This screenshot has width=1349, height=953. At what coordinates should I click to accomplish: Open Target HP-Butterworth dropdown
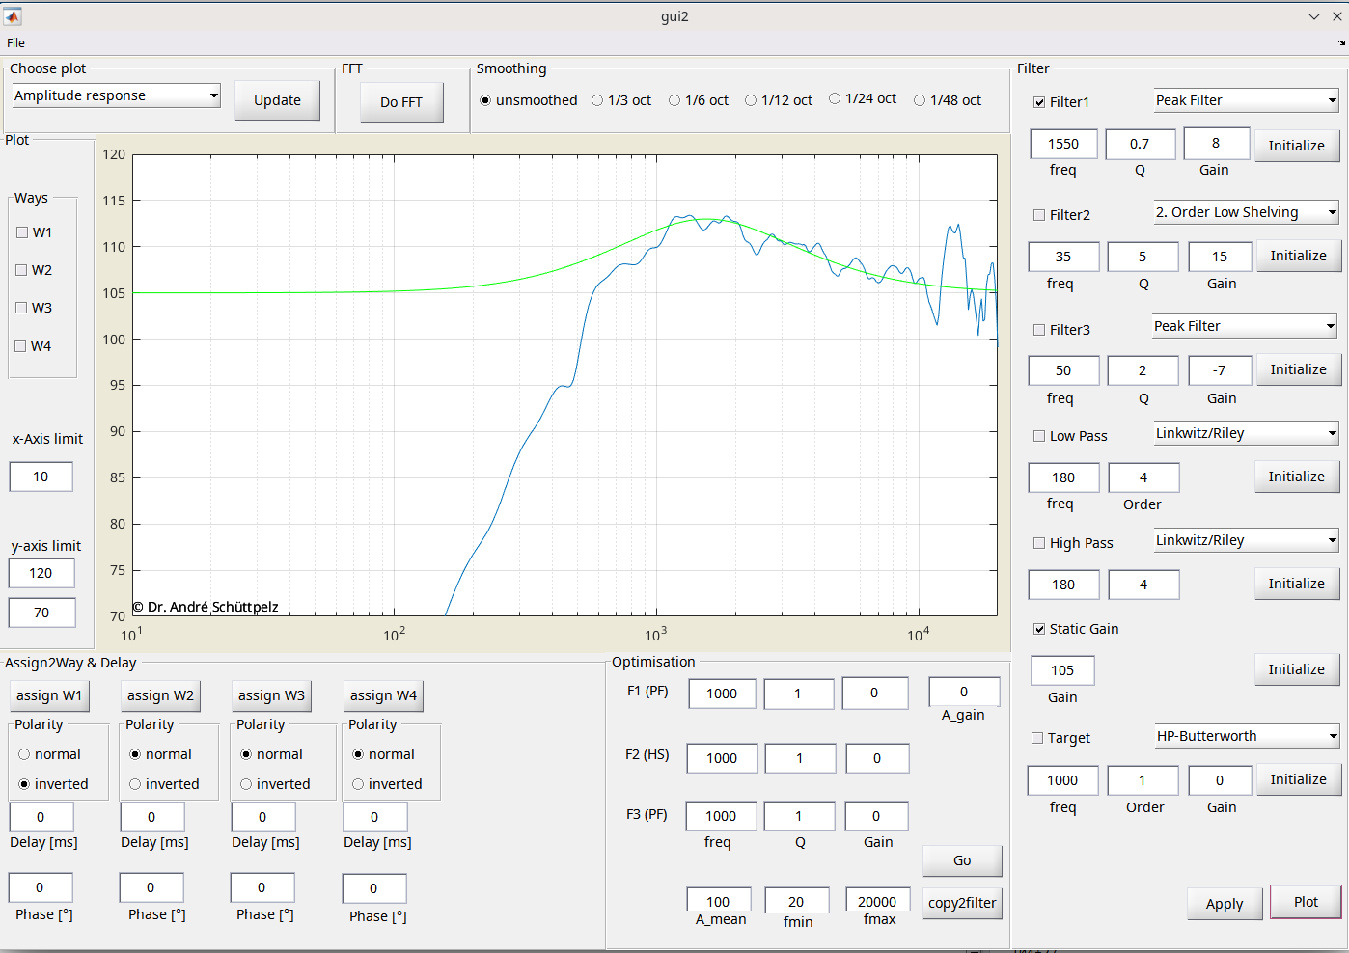click(1247, 736)
